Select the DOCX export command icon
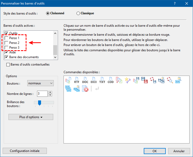Screen dimensions: 193x157 tap(94, 80)
